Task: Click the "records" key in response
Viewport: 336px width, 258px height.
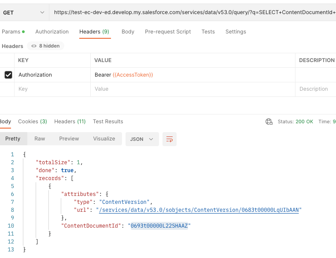Action: pos(50,178)
